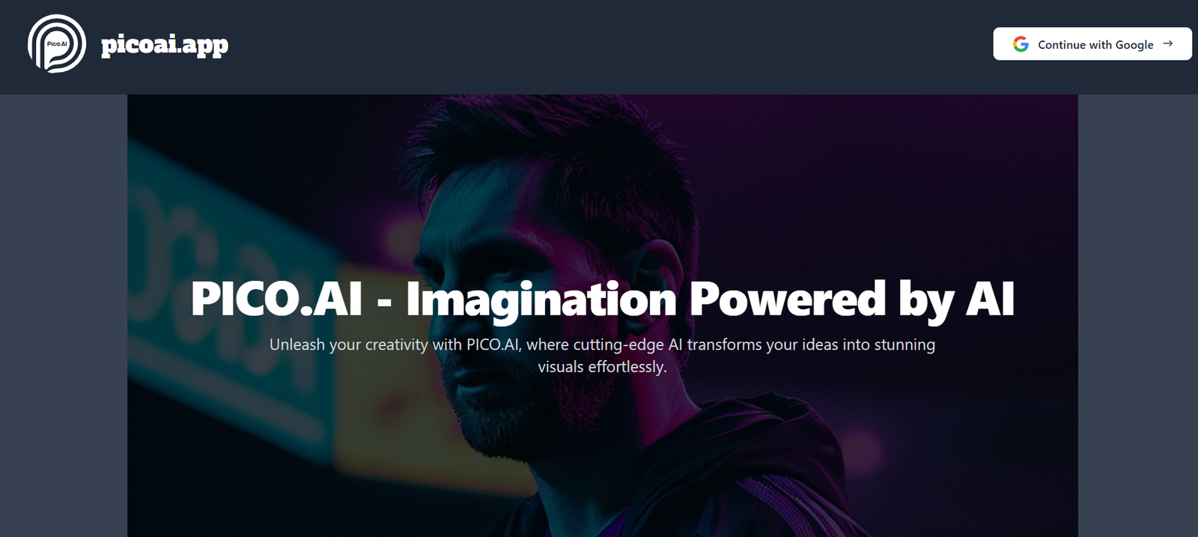1198x537 pixels.
Task: Select the tiny Pico.AI text inside the logo
Action: [x=57, y=43]
